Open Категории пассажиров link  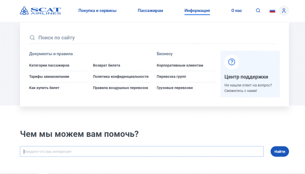(x=49, y=65)
